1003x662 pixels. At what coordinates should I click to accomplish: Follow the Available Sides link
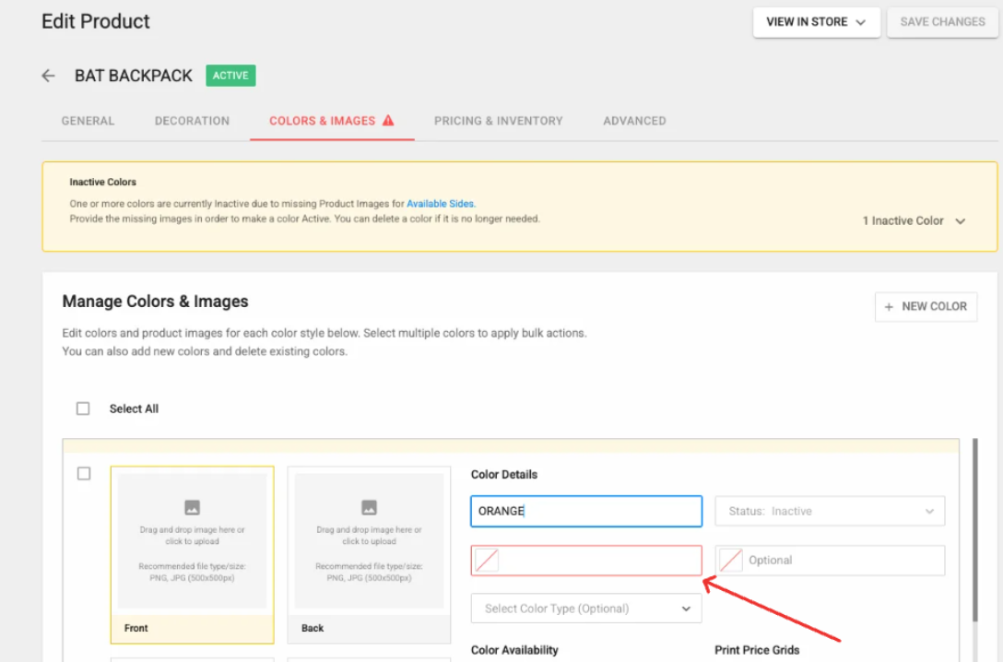tap(441, 204)
